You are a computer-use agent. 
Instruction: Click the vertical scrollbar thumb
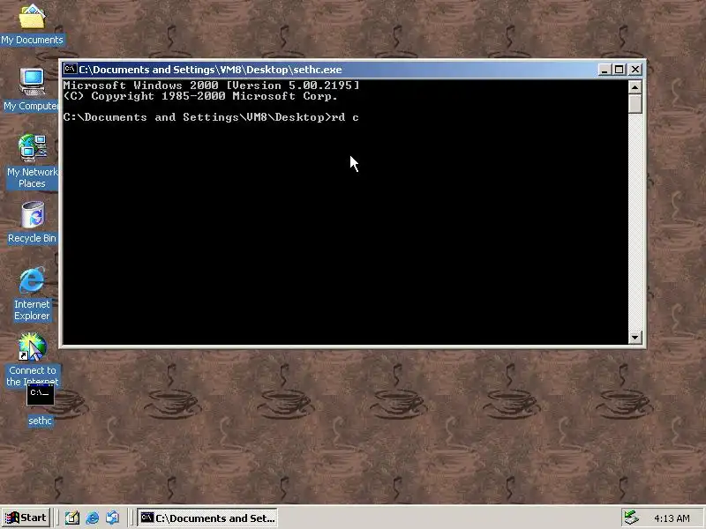pyautogui.click(x=635, y=103)
